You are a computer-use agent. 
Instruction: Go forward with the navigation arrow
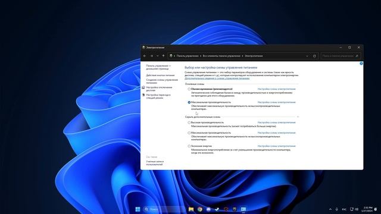pos(152,56)
